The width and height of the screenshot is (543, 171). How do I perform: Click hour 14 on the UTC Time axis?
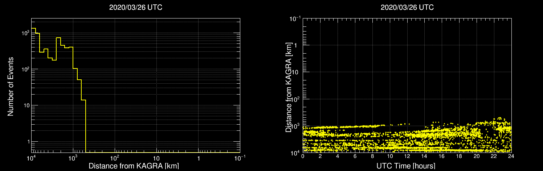(425, 157)
